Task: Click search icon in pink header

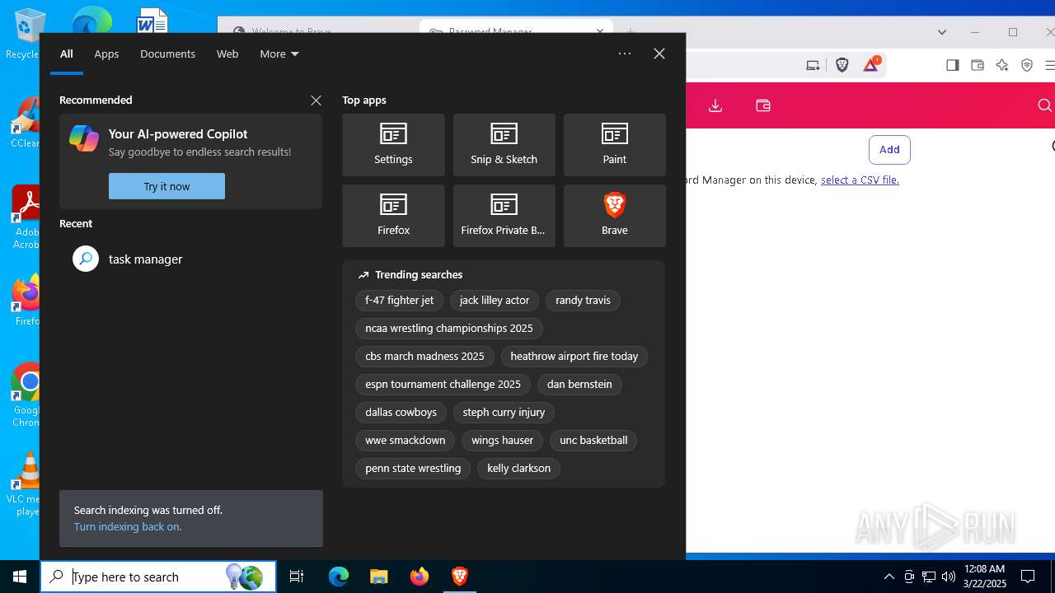Action: click(x=1044, y=105)
